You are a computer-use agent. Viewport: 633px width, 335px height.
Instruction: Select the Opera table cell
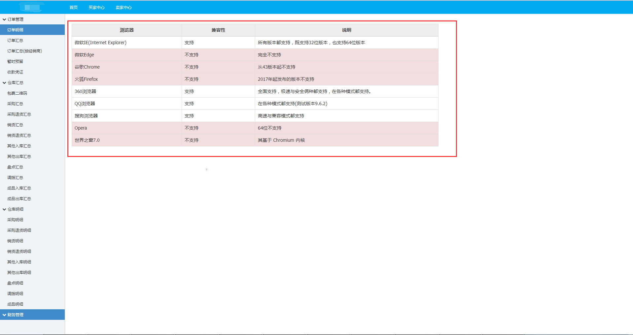point(127,128)
